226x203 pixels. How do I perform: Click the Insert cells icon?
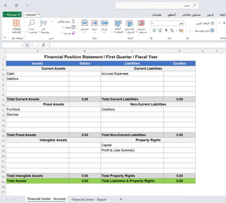[x=105, y=25]
